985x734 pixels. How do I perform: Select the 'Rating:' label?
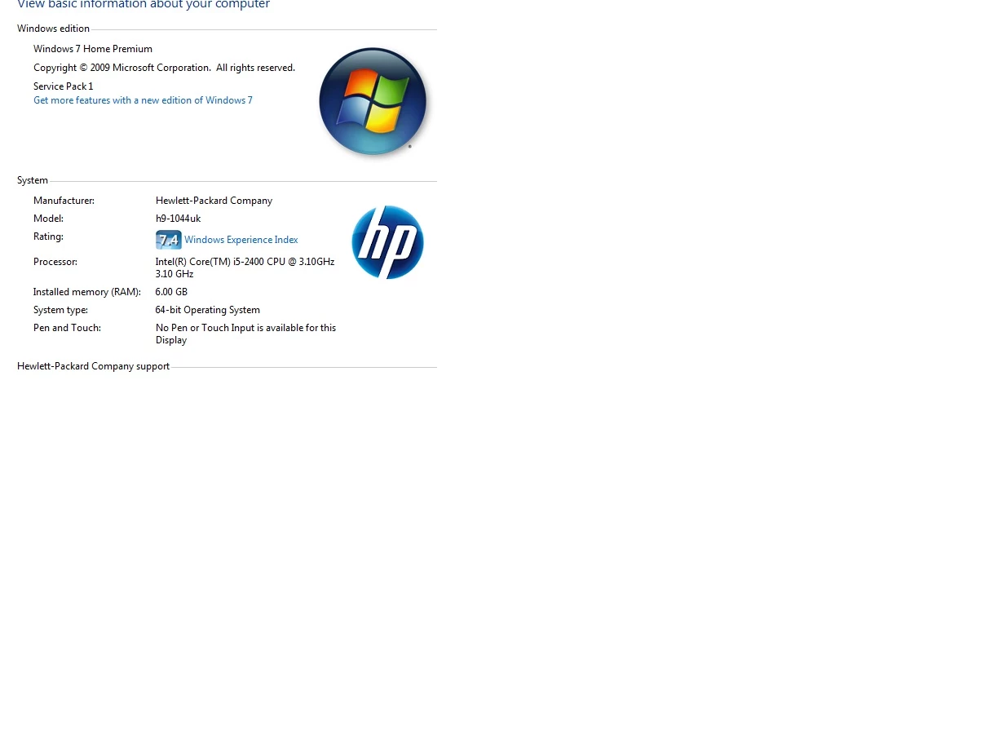tap(48, 237)
